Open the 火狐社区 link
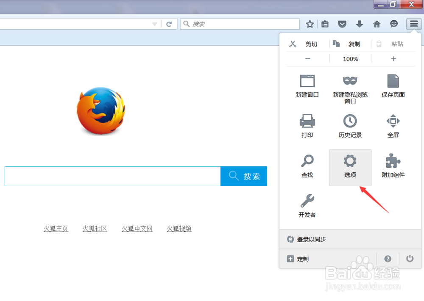The image size is (424, 301). click(95, 229)
